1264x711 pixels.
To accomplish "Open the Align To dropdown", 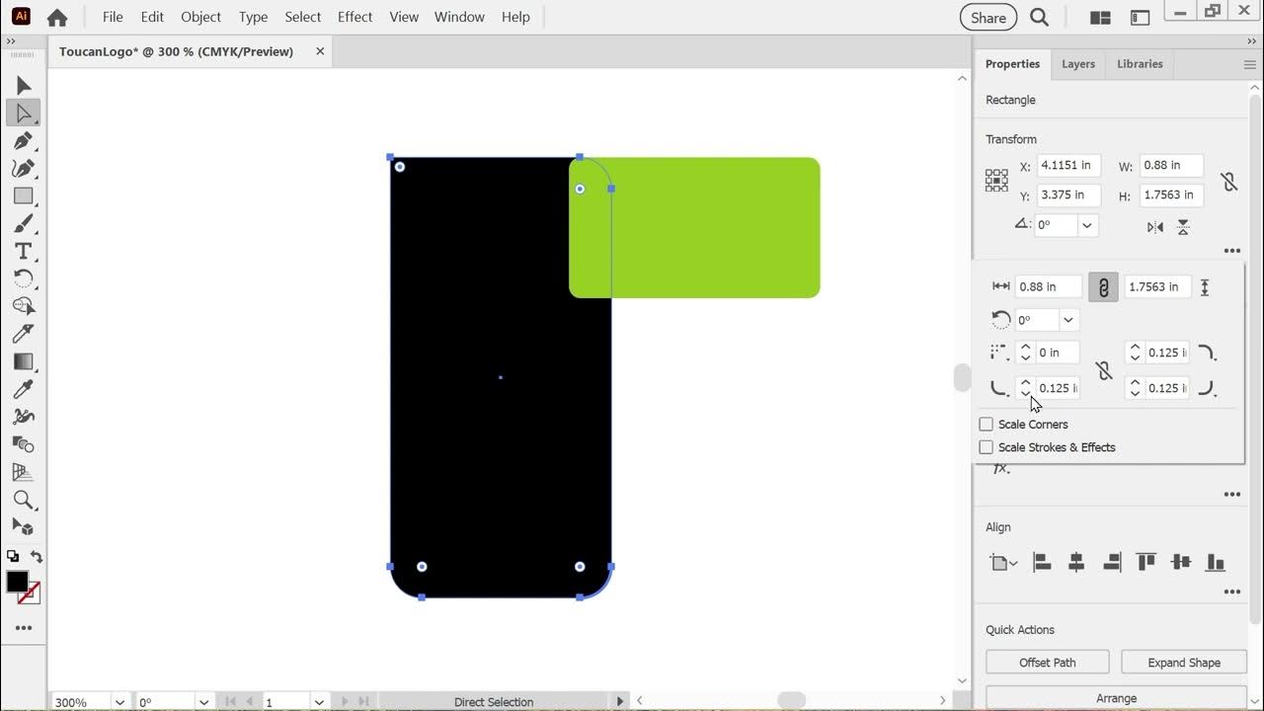I will click(1003, 563).
